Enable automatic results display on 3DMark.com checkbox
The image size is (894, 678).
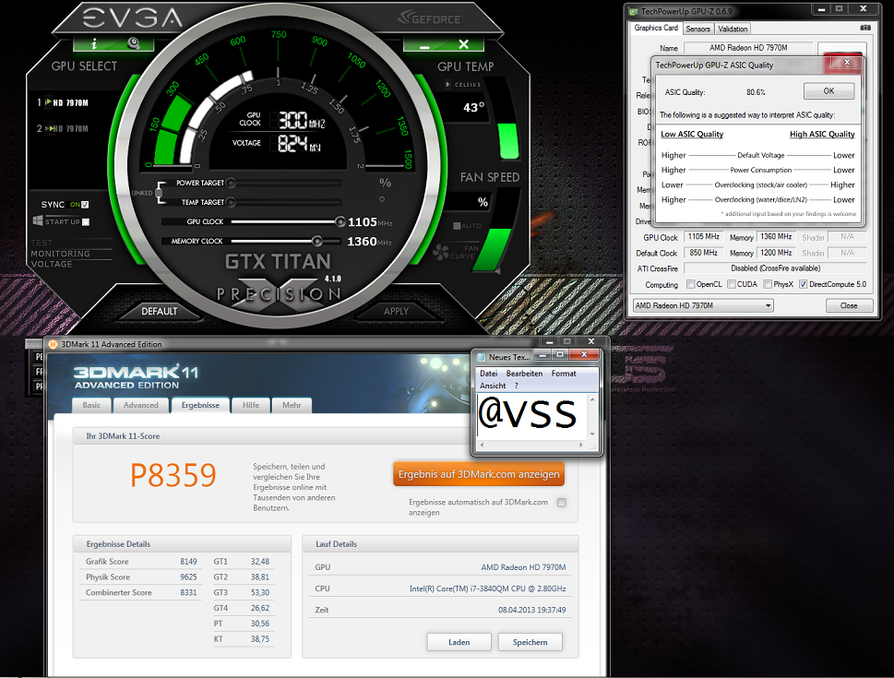[x=562, y=503]
